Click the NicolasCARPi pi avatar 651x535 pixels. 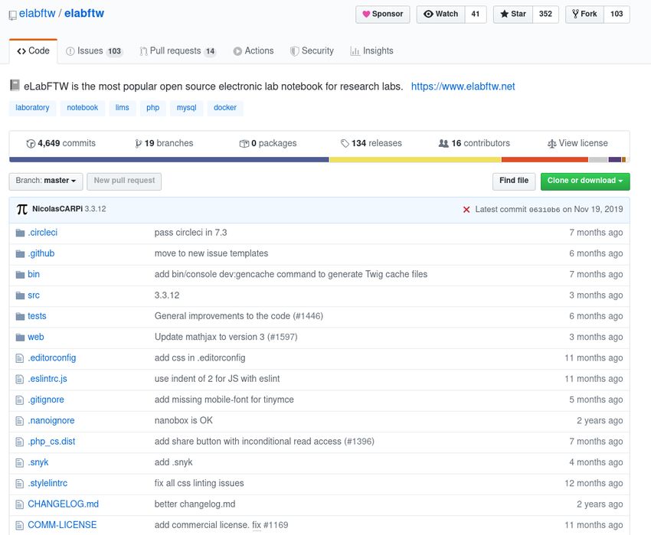click(x=22, y=209)
